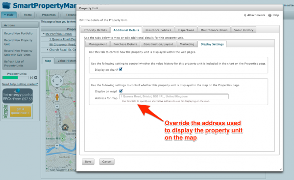Open the Insurance Policies tab
Screen dimensions: 294x180
(x=158, y=30)
